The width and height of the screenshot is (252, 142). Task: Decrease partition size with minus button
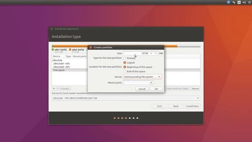151,53
